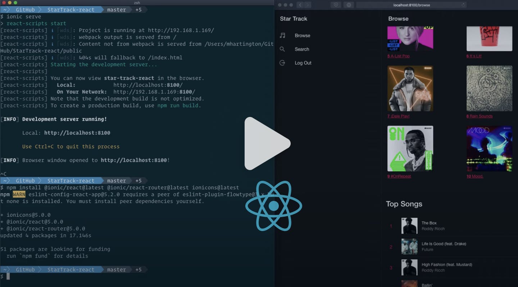Follow the '8 Rain Sounds' link

point(480,116)
